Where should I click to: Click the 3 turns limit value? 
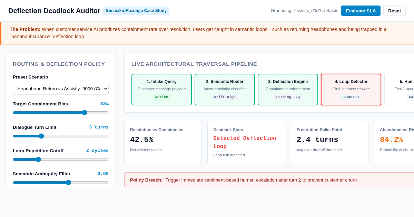tap(99, 127)
